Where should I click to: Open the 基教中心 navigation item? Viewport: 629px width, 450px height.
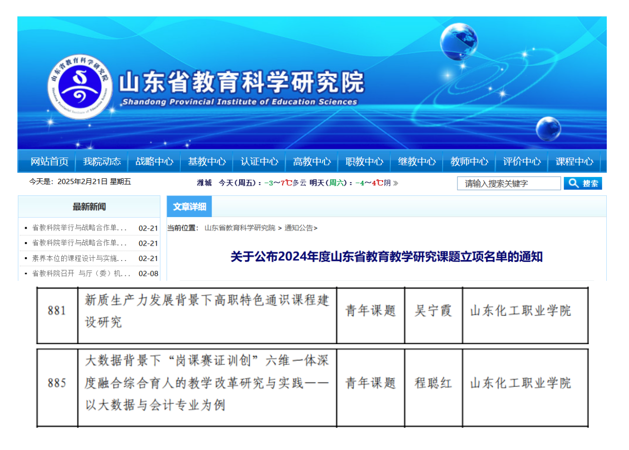coord(207,161)
